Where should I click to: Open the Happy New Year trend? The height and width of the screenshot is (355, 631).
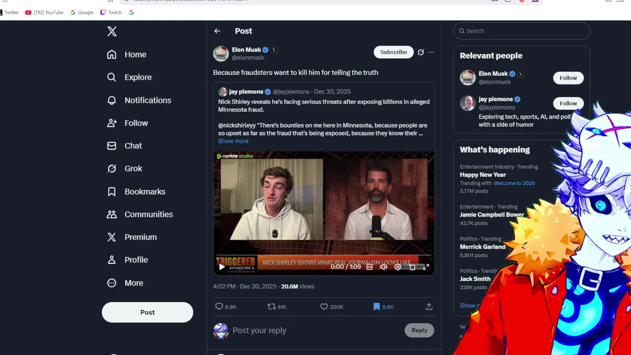pos(483,175)
